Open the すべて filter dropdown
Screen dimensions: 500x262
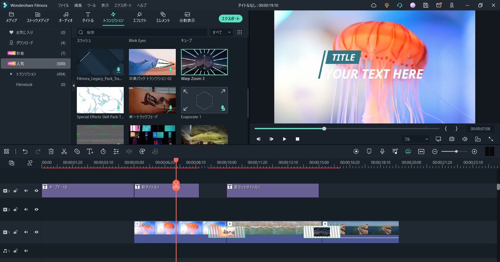pos(222,32)
